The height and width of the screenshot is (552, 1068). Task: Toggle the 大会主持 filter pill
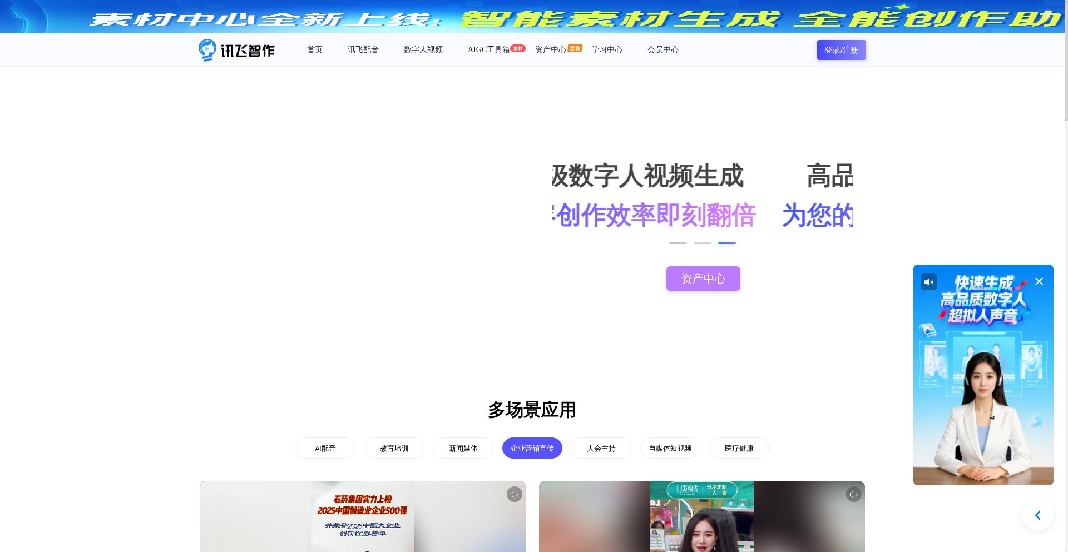click(601, 448)
